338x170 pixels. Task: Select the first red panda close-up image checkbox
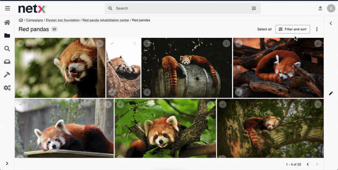(x=20, y=43)
